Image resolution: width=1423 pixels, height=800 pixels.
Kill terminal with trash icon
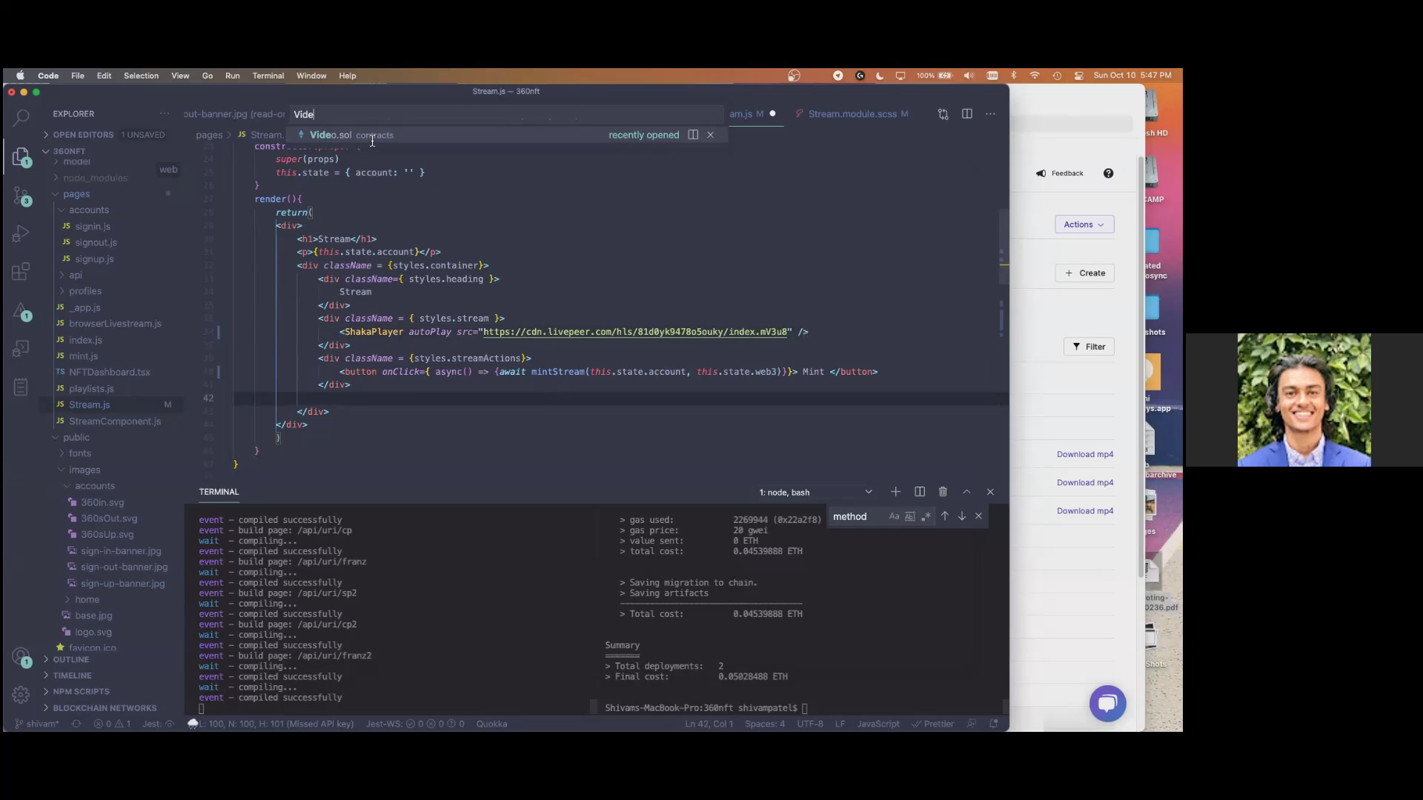point(943,492)
